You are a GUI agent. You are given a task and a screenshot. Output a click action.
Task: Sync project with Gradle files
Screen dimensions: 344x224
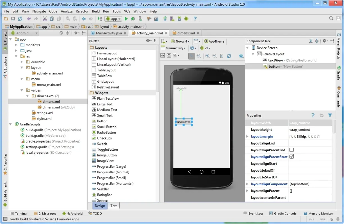[x=165, y=19]
